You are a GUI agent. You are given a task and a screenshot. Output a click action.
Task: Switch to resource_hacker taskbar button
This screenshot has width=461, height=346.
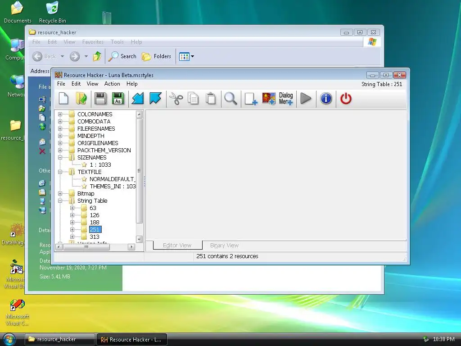59,339
